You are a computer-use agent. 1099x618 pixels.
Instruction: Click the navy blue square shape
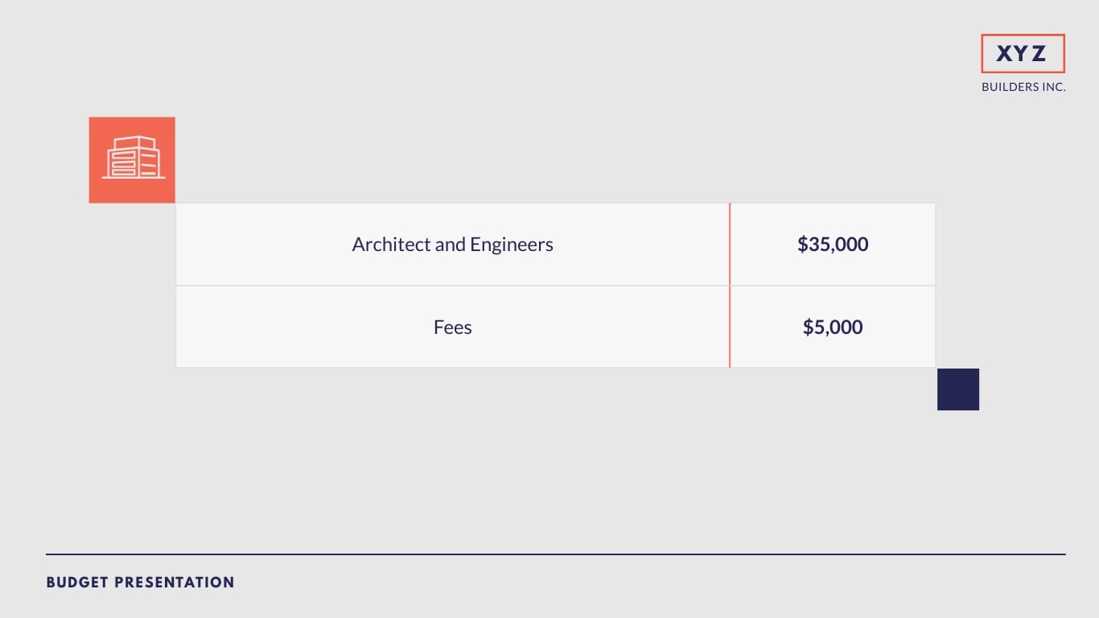click(958, 389)
